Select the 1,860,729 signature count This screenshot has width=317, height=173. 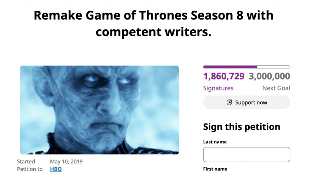[x=224, y=76]
